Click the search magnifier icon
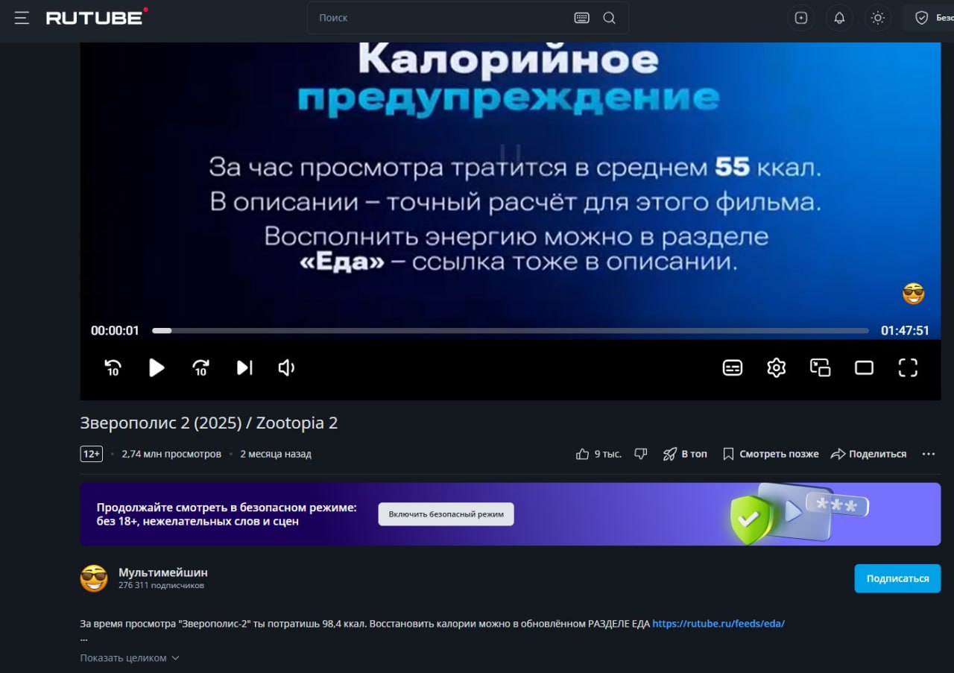The image size is (954, 673). pyautogui.click(x=609, y=18)
